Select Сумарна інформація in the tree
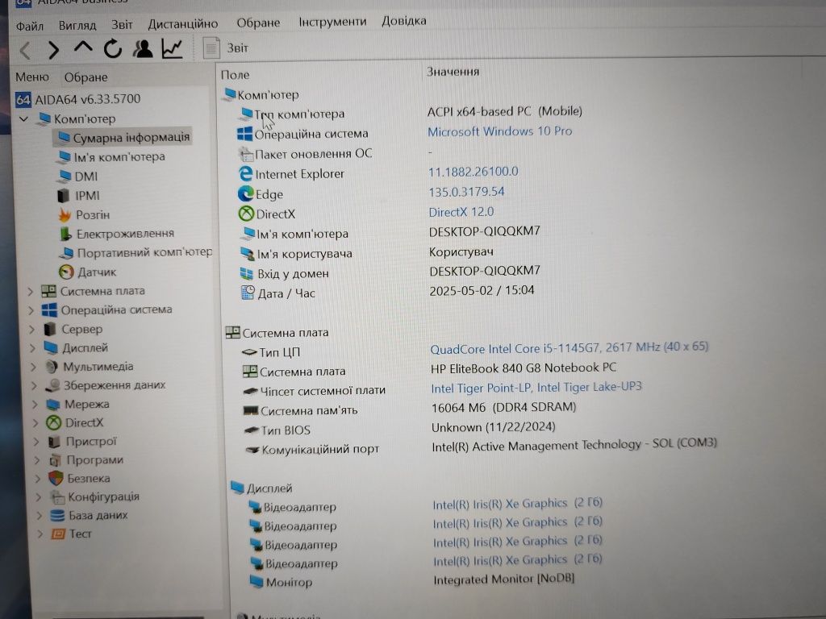 pos(123,137)
